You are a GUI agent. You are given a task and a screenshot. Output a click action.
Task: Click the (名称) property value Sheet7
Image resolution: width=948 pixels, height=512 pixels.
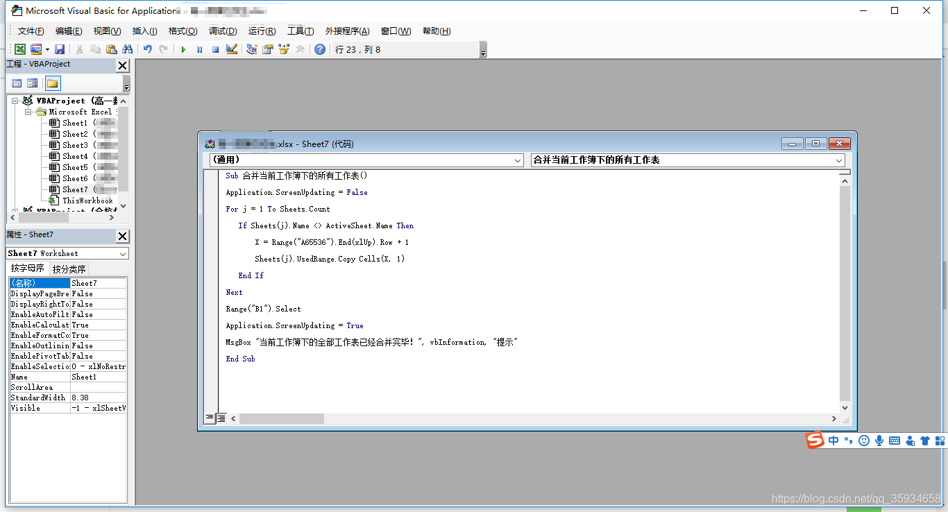(x=98, y=283)
